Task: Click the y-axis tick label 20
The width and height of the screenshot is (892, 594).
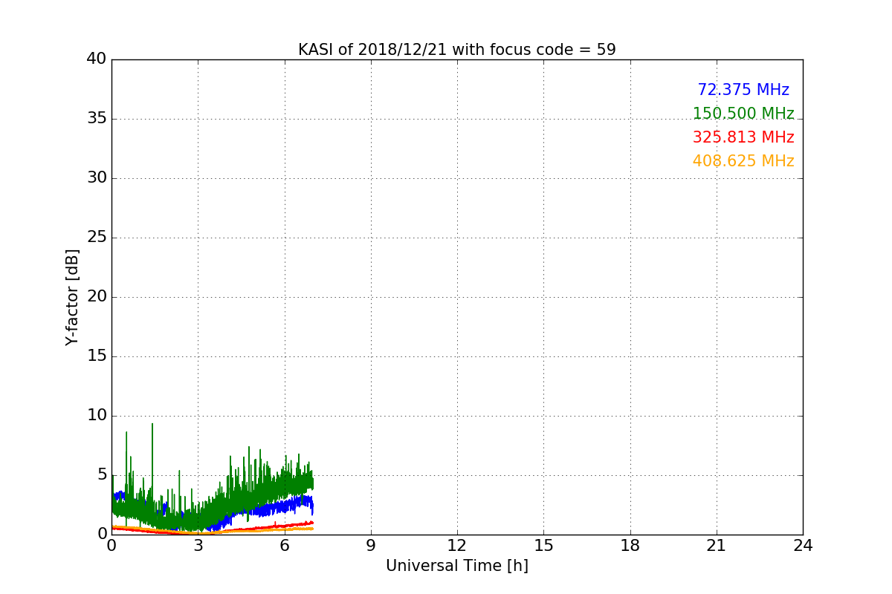Action: [97, 297]
